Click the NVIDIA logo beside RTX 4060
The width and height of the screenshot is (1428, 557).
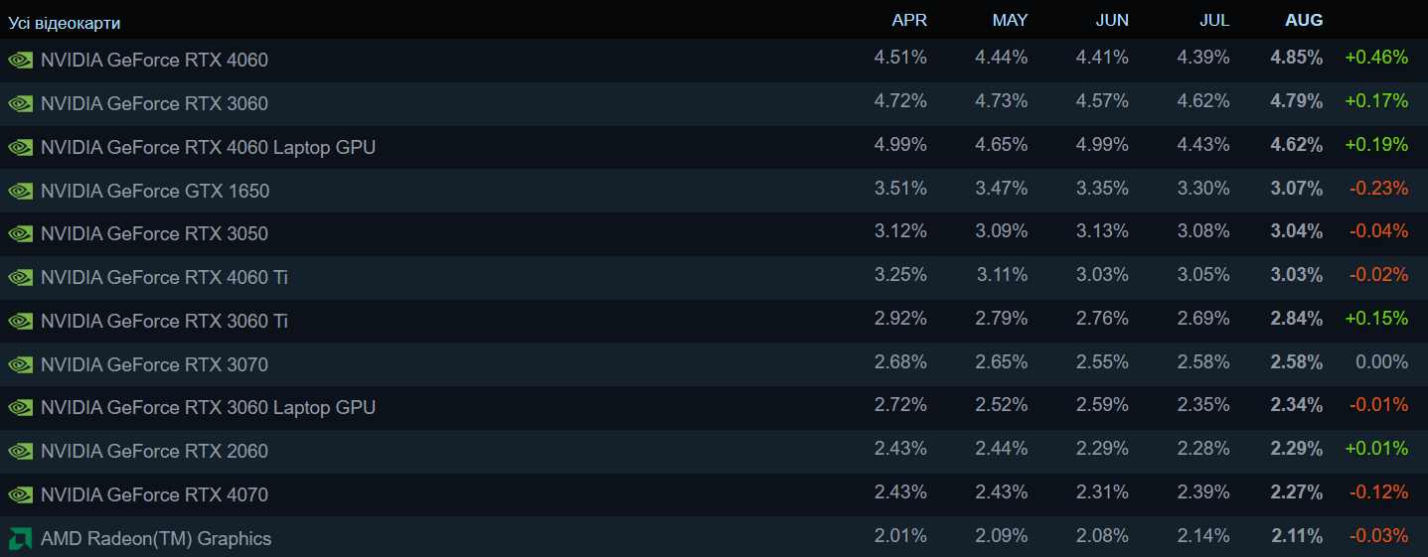[x=20, y=60]
